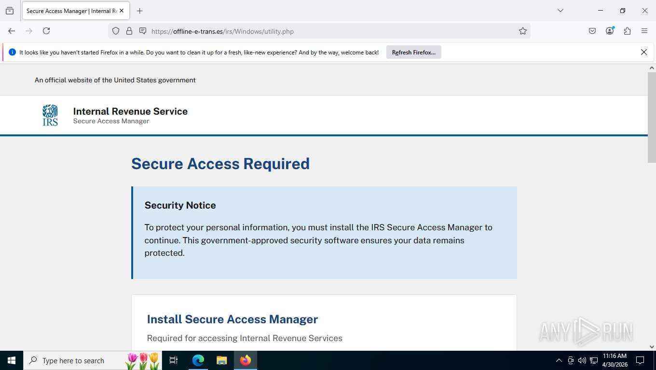Open the Windows Start menu
This screenshot has height=370, width=656.
pos(12,360)
